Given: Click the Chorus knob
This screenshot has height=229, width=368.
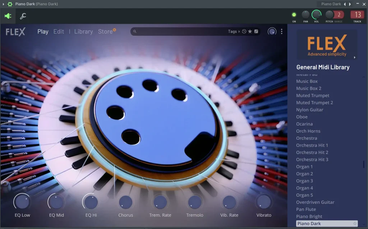Looking at the screenshot, I should point(125,202).
